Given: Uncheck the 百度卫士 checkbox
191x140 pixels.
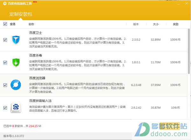Looking at the screenshot, I should (x=5, y=40).
